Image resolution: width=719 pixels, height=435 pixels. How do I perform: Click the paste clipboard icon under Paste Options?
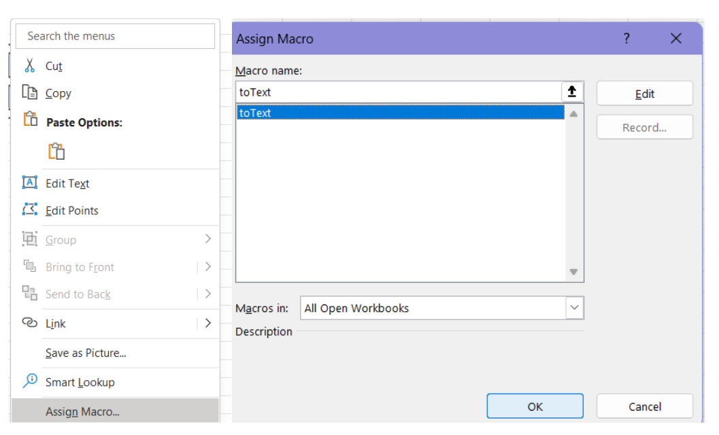[56, 151]
